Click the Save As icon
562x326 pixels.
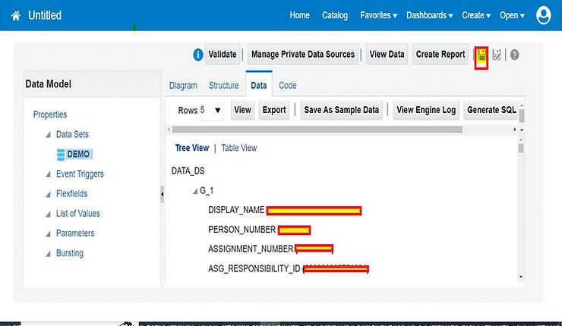point(497,55)
